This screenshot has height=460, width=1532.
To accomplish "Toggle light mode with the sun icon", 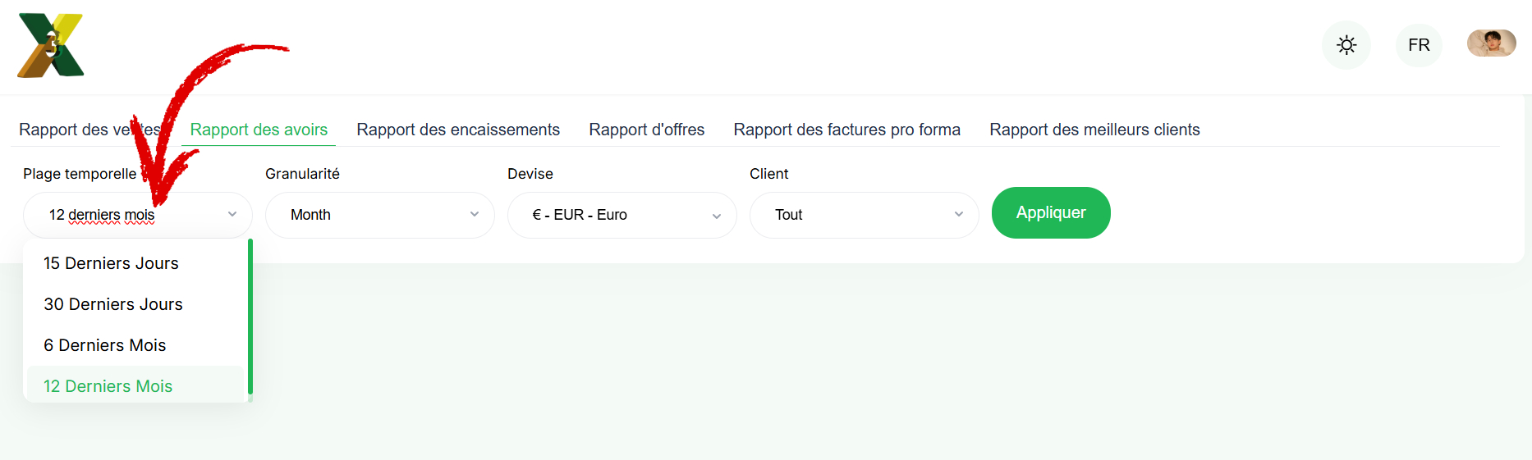I will [x=1346, y=45].
